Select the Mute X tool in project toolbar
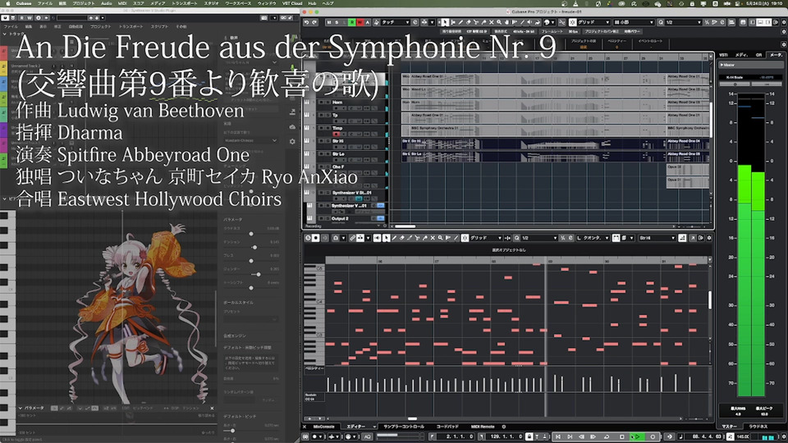The height and width of the screenshot is (443, 788). coord(492,23)
